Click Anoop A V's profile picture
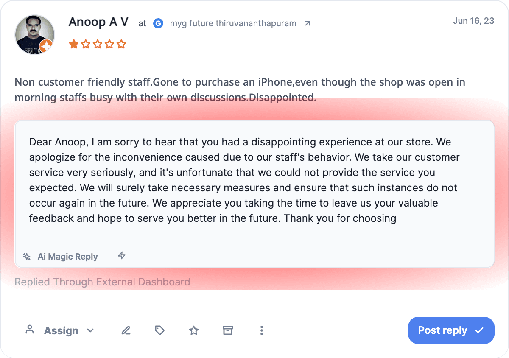Viewport: 509px width, 358px height. coord(34,34)
